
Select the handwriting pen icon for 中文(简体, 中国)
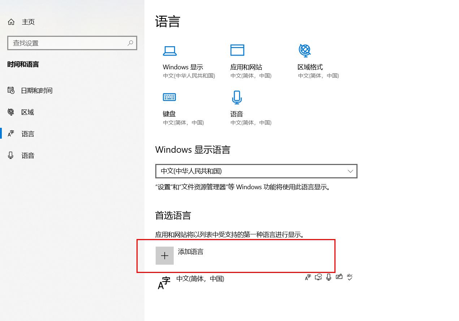click(339, 277)
